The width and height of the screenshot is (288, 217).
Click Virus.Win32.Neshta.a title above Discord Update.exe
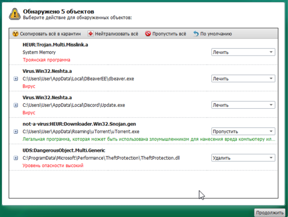[x=47, y=98]
